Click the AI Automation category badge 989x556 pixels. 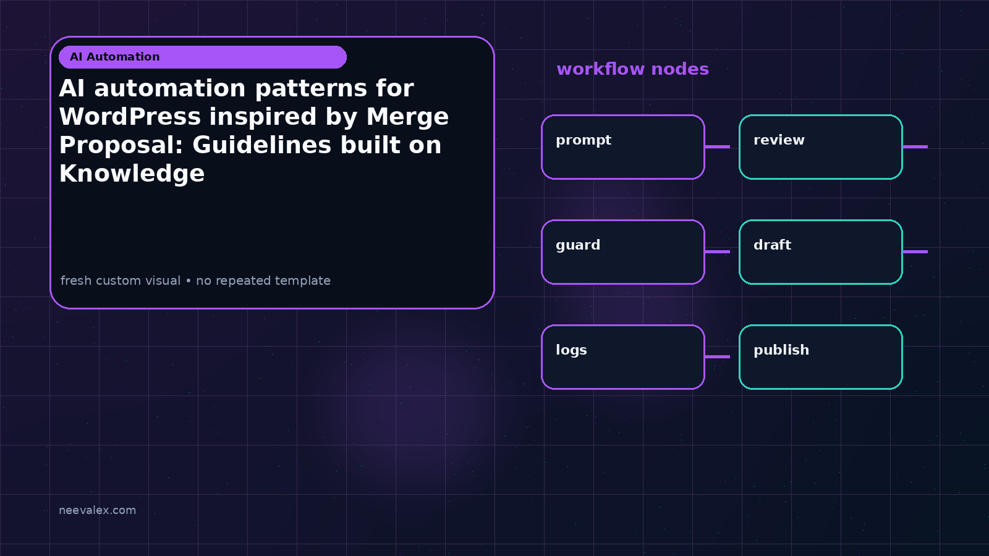[203, 57]
